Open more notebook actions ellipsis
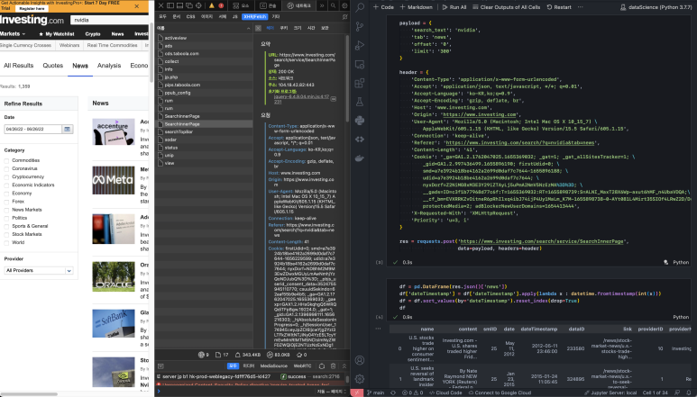Image resolution: width=697 pixels, height=397 pixels. tap(580, 7)
